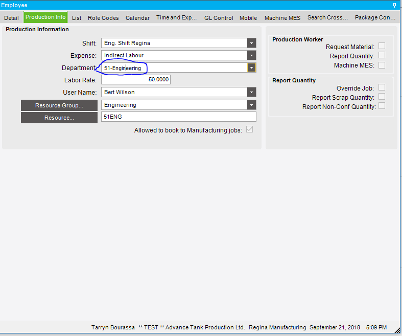Enable the Report Non-Conf Quantity checkbox
This screenshot has width=402, height=336.
tap(382, 106)
